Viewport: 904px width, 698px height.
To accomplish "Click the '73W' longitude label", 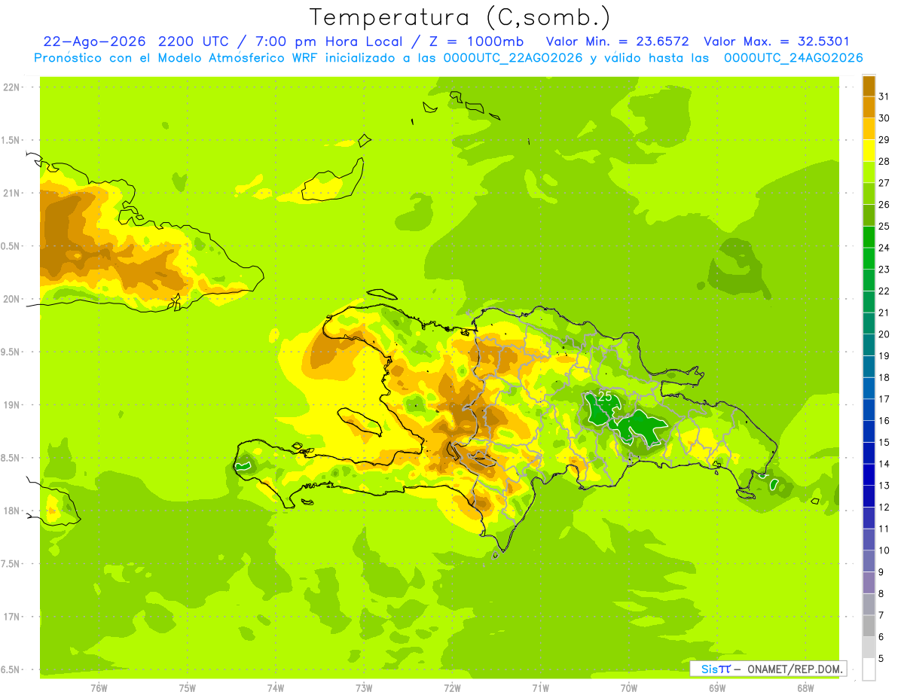I will tap(364, 687).
